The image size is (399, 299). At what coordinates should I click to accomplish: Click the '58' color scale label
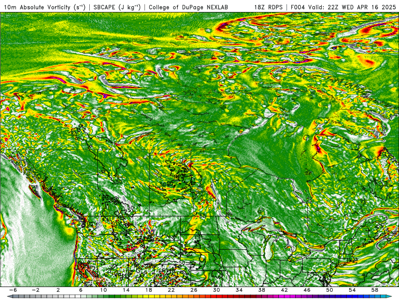[375, 290]
